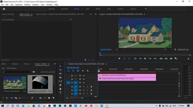This screenshot has height=108, width=193.
Task: Expand Source panel group overflow chevrons
Action: point(96,14)
